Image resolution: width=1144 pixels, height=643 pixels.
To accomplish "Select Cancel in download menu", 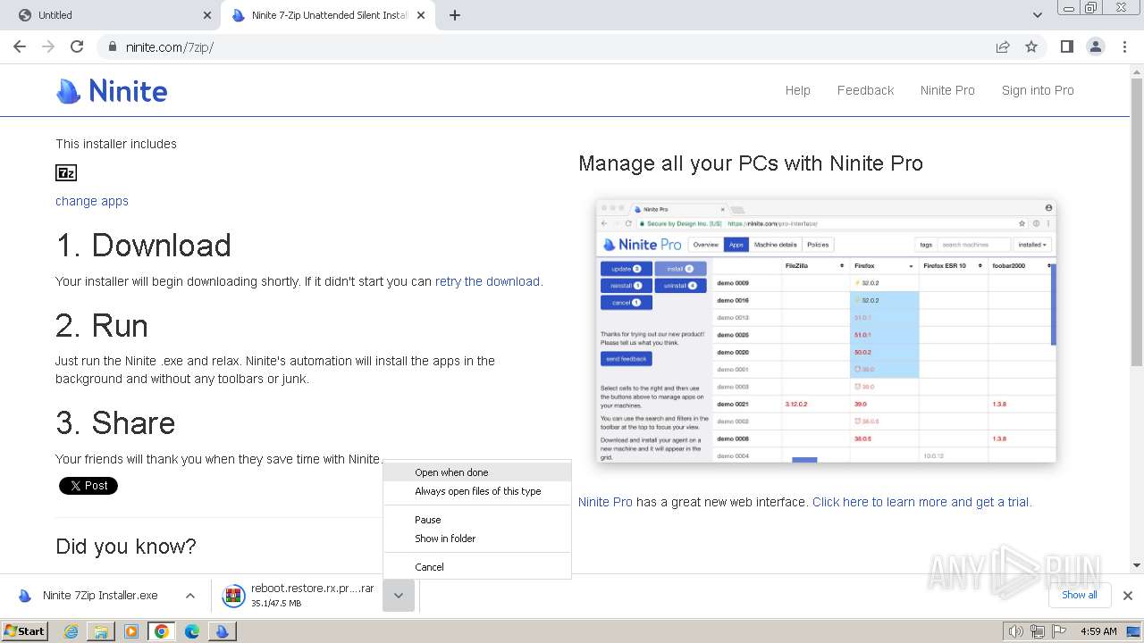I will [x=477, y=567].
